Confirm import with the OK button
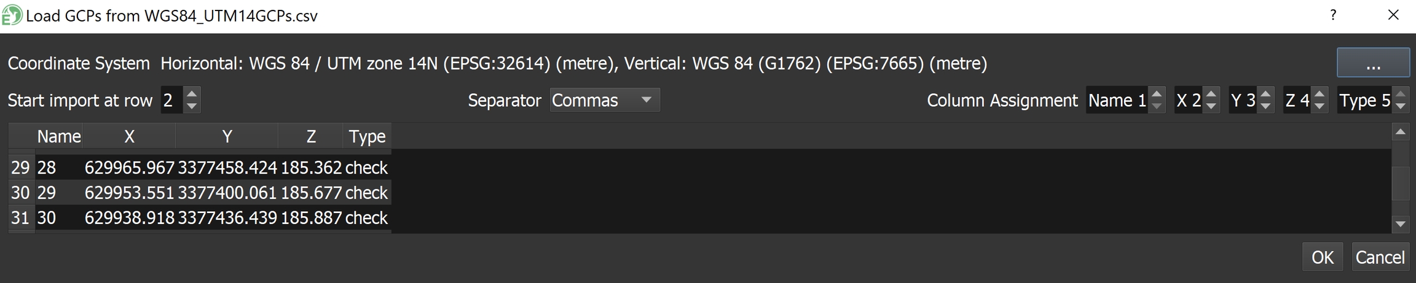The width and height of the screenshot is (1416, 283). (x=1323, y=257)
